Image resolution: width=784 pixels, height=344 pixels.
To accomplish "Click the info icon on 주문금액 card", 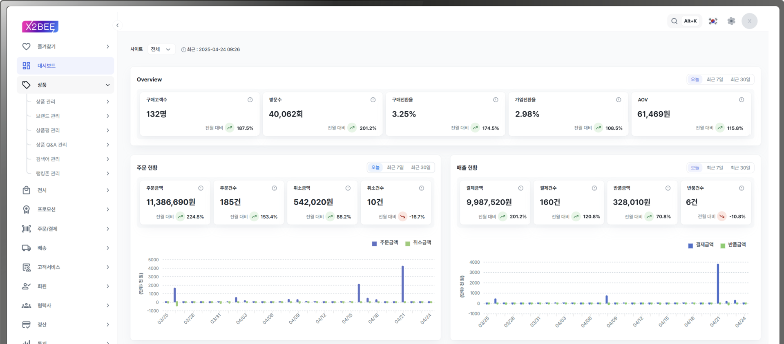I will (201, 188).
